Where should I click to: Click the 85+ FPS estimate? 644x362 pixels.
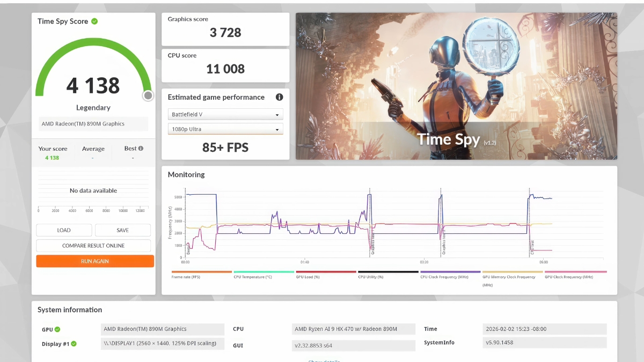pos(225,147)
